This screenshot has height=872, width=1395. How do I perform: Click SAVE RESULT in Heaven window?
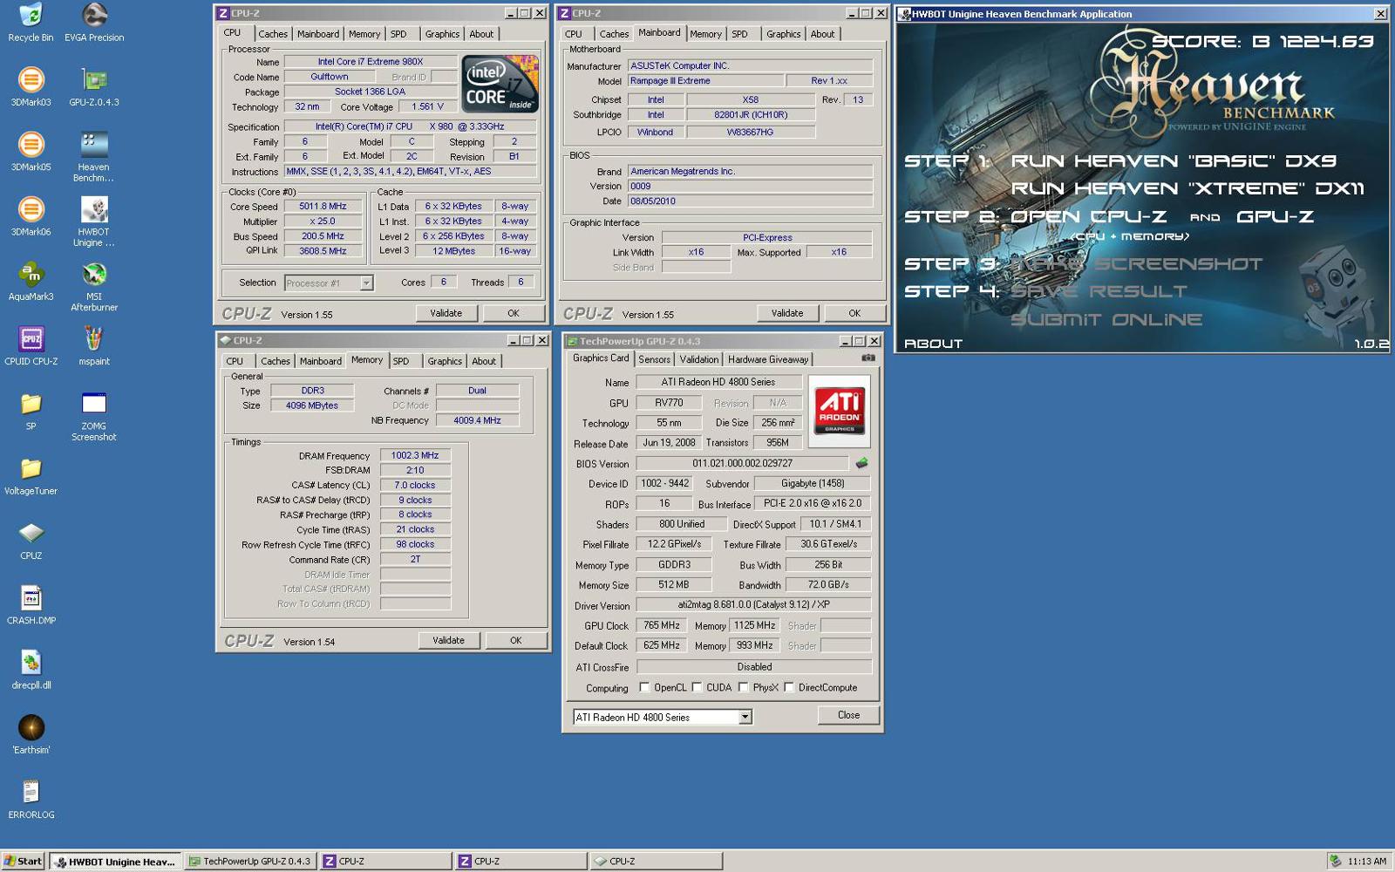pos(1099,291)
